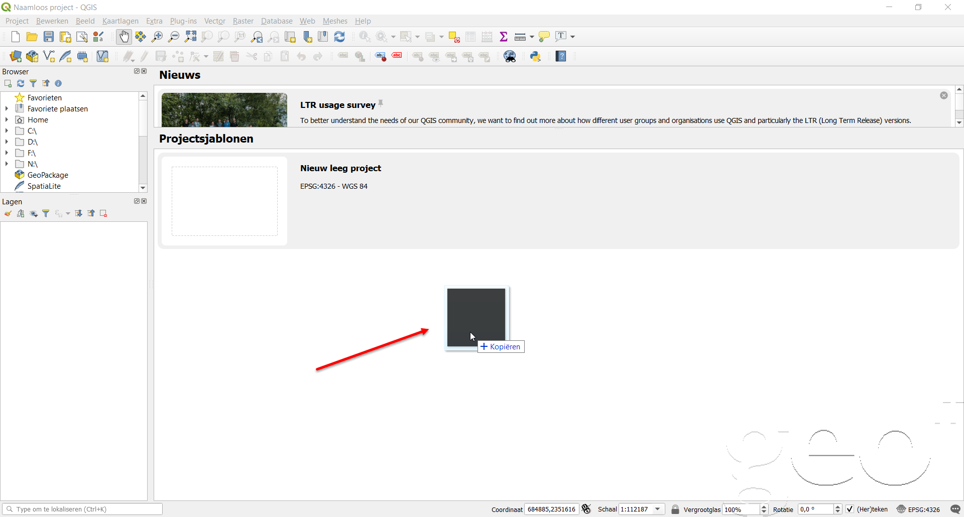Viewport: 964px width, 517px height.
Task: Open the MetaSearch catalog globe icon
Action: 510,56
